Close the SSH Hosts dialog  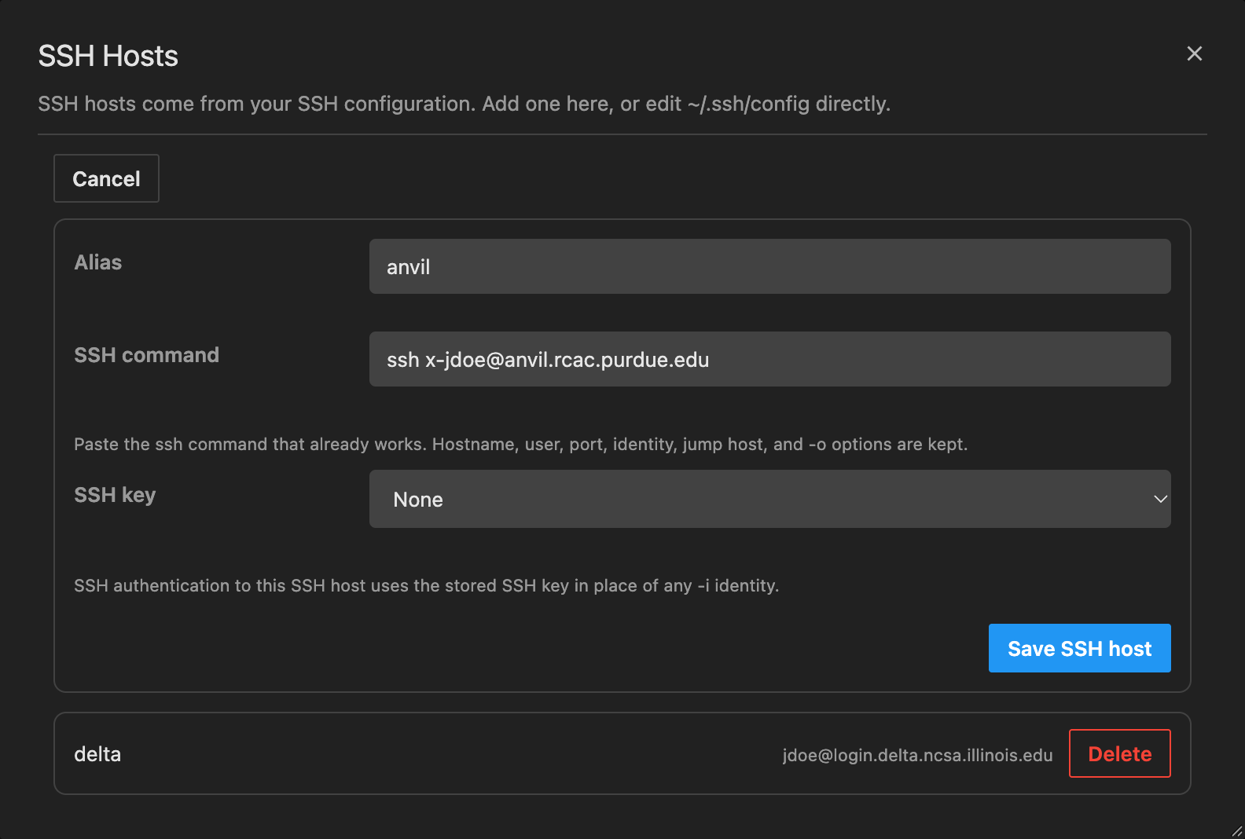1194,53
